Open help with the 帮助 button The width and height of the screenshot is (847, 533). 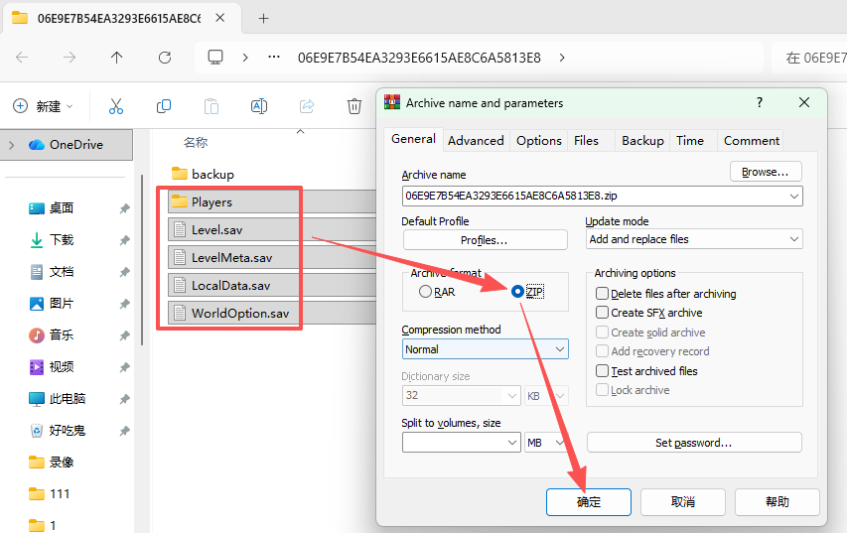(777, 502)
